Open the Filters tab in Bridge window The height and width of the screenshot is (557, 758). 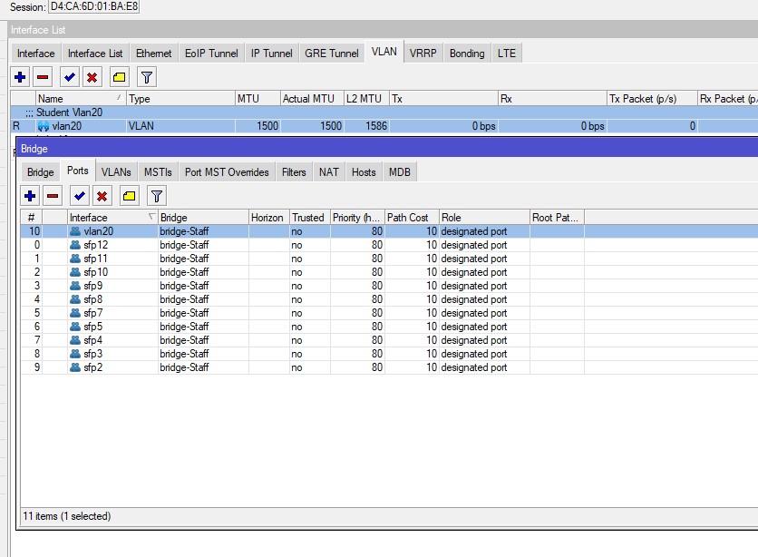pyautogui.click(x=294, y=172)
